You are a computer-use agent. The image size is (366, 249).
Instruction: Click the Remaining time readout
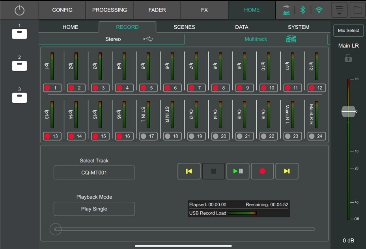point(267,204)
